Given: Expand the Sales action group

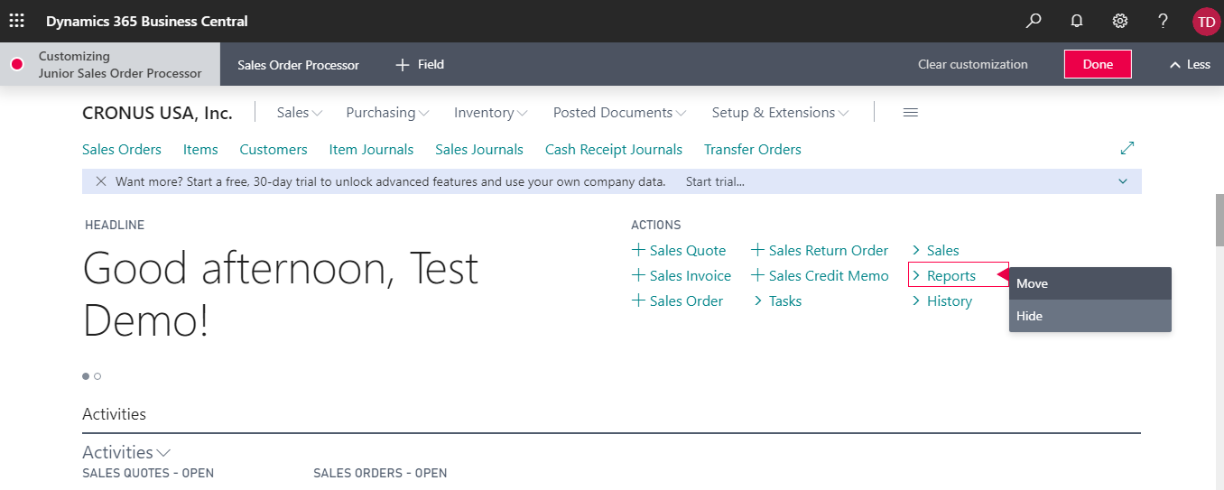Looking at the screenshot, I should 935,251.
